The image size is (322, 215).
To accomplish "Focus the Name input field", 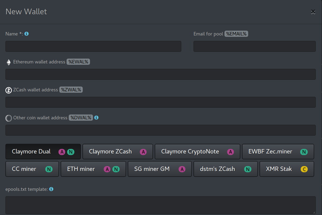I will 93,46.
